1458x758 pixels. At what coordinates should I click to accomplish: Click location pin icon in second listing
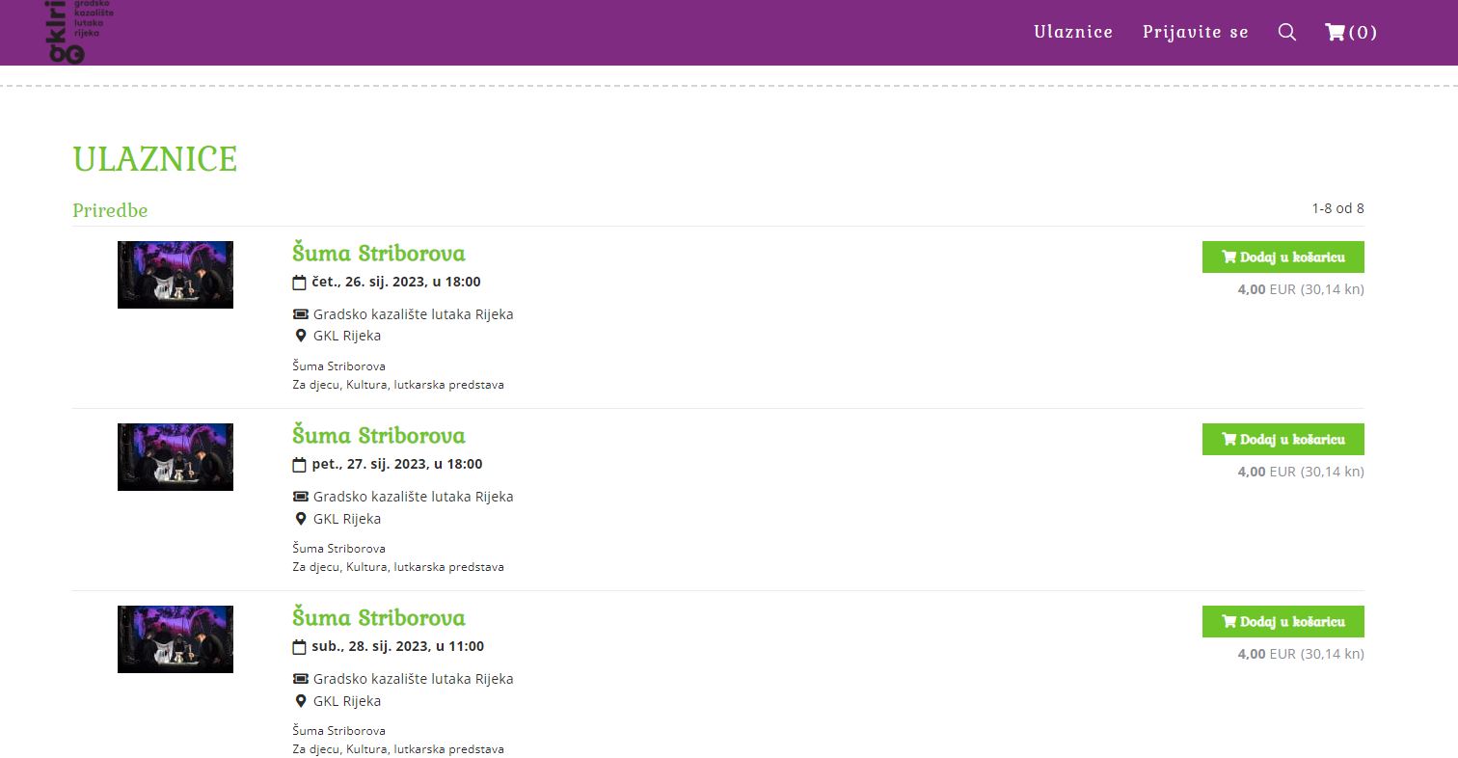(300, 519)
